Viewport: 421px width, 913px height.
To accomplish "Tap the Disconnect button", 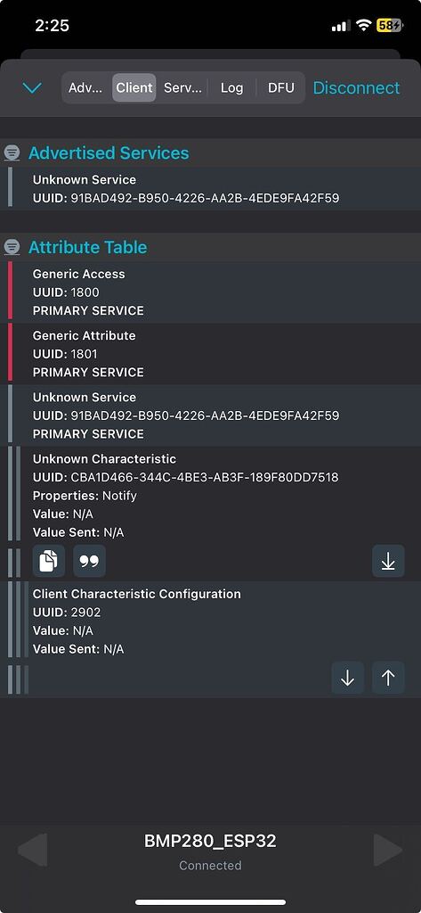I will pyautogui.click(x=356, y=88).
